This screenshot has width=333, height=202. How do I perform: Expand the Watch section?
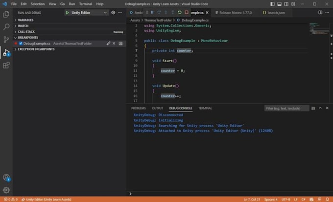pos(70,26)
